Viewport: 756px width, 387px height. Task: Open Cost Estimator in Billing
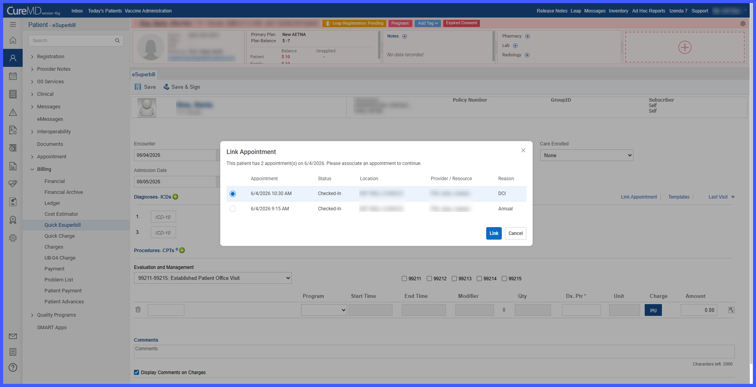click(x=61, y=214)
